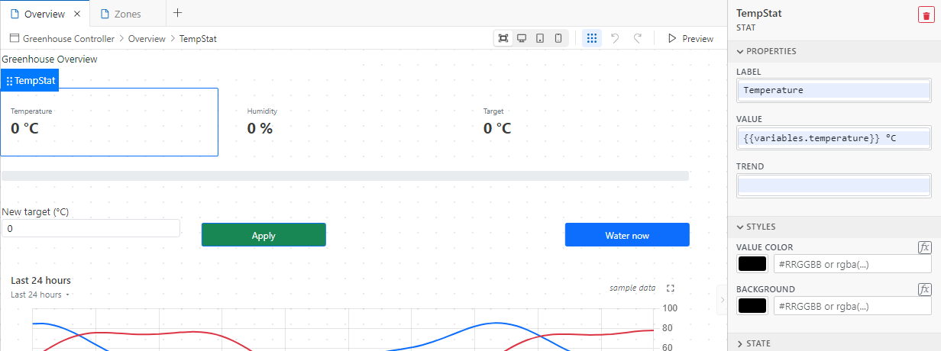Click the empty TREND field
This screenshot has height=351, width=941.
point(834,185)
